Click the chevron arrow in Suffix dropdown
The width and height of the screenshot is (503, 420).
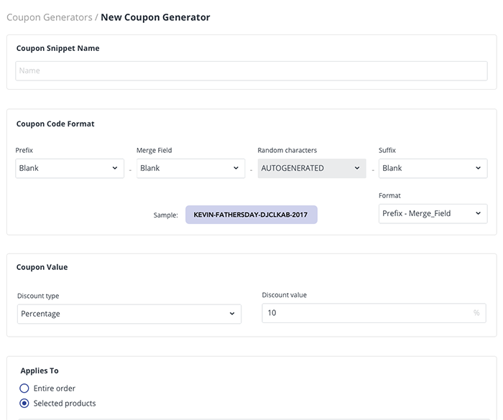479,169
